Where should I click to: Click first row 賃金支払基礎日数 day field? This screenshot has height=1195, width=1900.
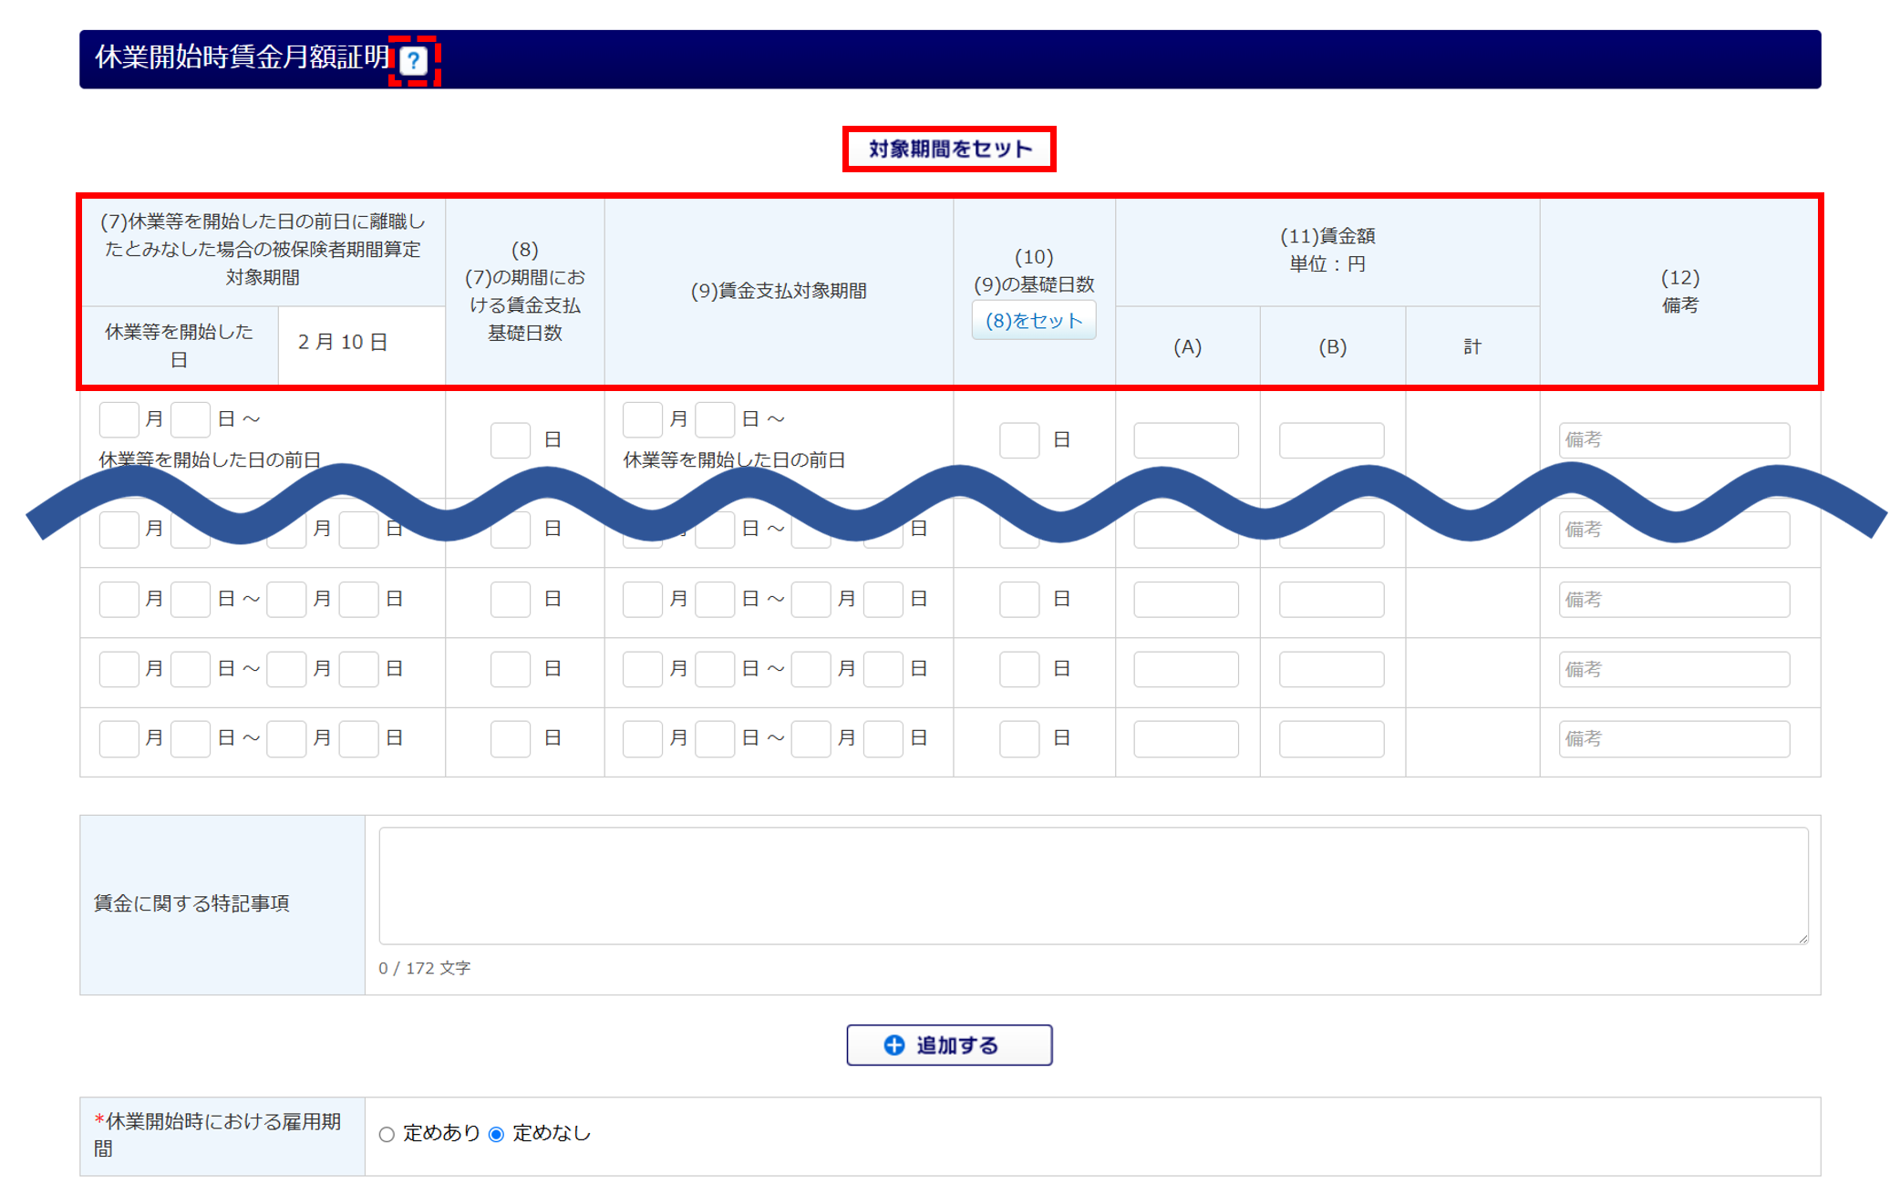click(x=511, y=439)
